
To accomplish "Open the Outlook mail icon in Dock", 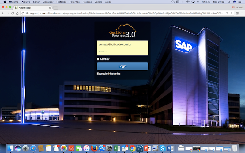I will [125, 148].
